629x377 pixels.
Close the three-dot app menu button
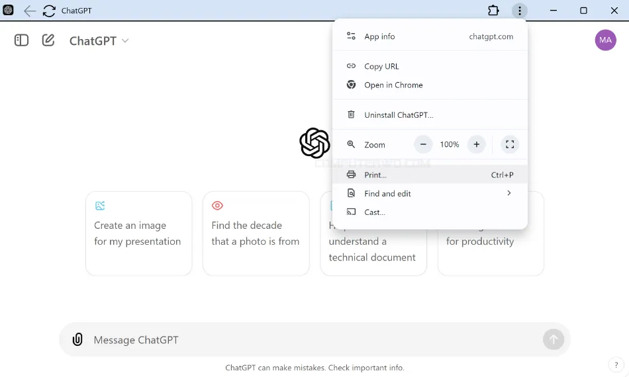(x=520, y=11)
